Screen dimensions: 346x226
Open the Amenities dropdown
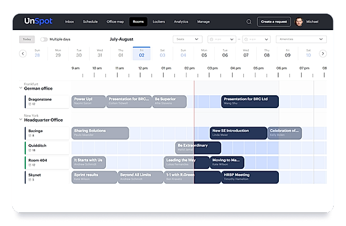(301, 39)
